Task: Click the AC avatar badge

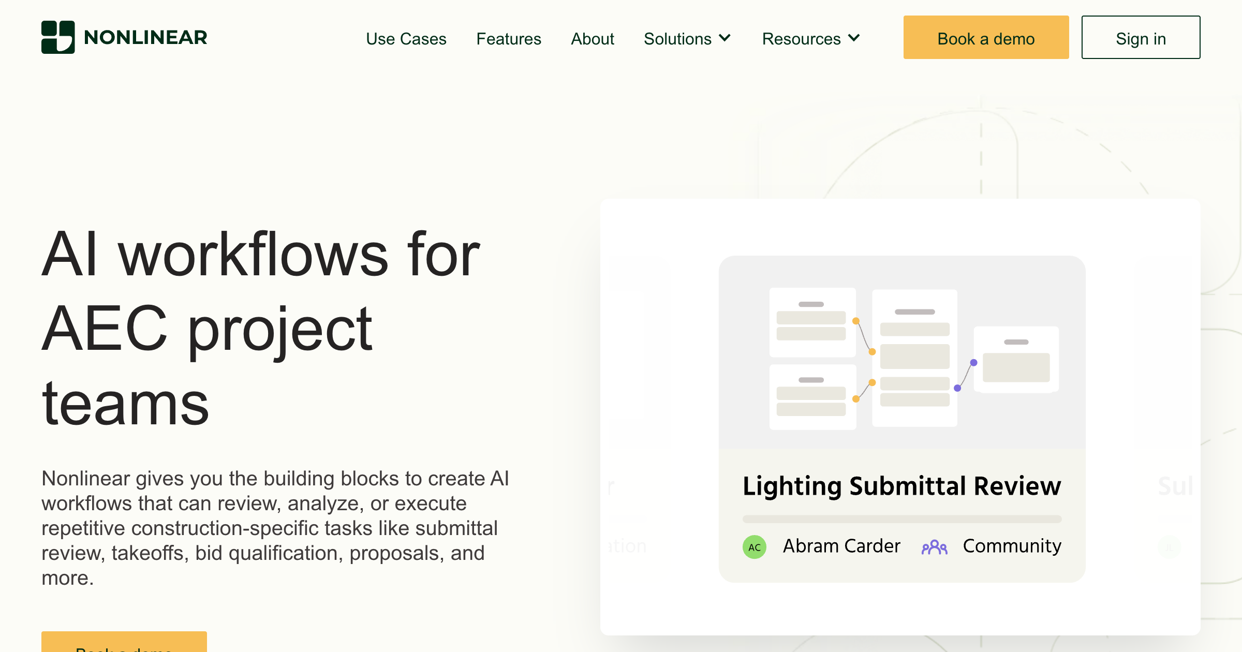Action: (x=755, y=547)
